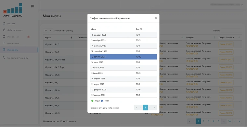Image resolution: width=247 pixels, height=127 pixels.
Task: Open Контакты / Реквизиты in the sidebar
Action: point(18,58)
